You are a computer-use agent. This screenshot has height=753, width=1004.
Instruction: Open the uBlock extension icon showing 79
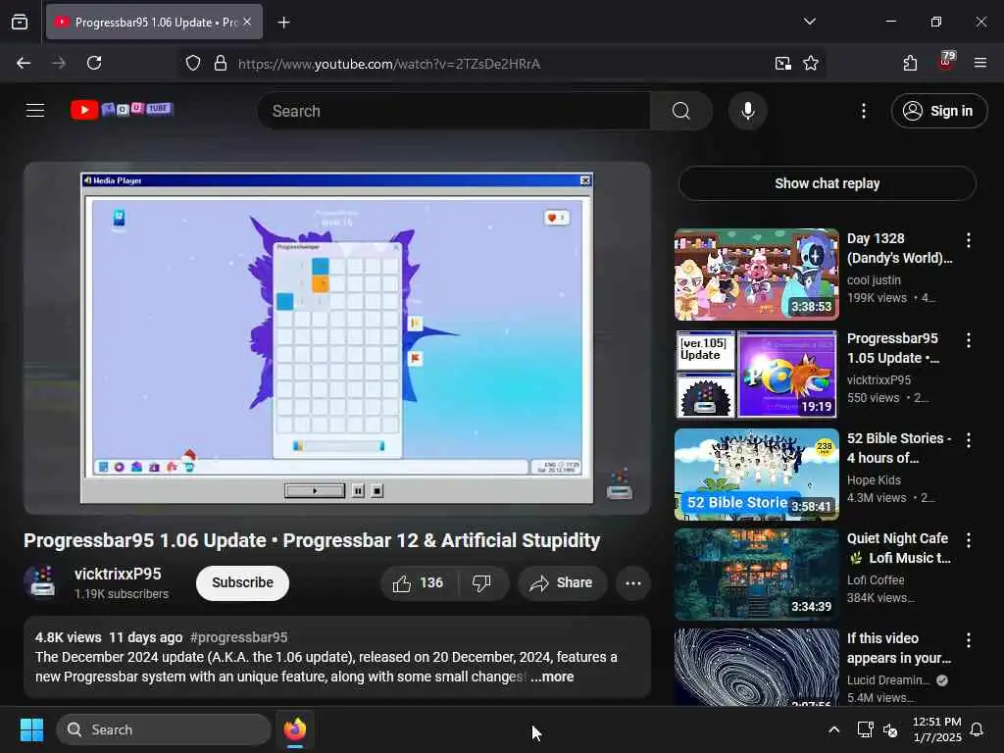[x=946, y=62]
